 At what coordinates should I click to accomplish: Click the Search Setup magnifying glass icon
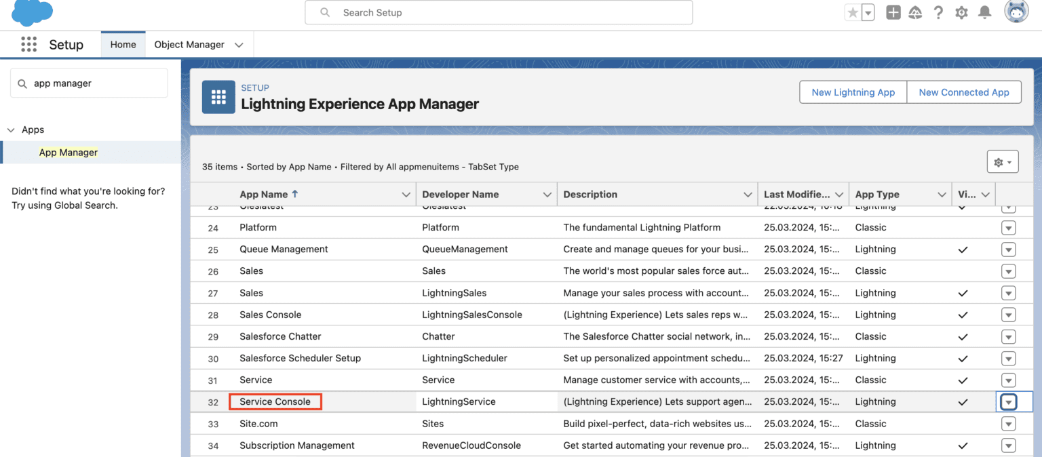point(324,12)
